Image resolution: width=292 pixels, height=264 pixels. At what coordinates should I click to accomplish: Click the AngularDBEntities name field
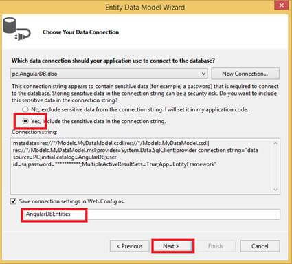pos(152,214)
